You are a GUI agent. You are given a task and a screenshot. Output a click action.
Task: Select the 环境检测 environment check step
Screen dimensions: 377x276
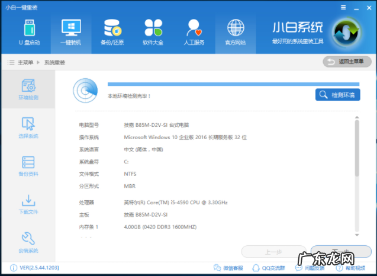click(x=28, y=89)
